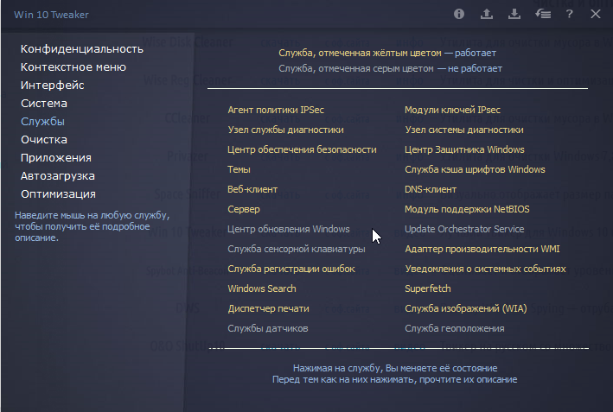Open the help question mark icon
Screen dimensions: 613x412
click(x=569, y=14)
